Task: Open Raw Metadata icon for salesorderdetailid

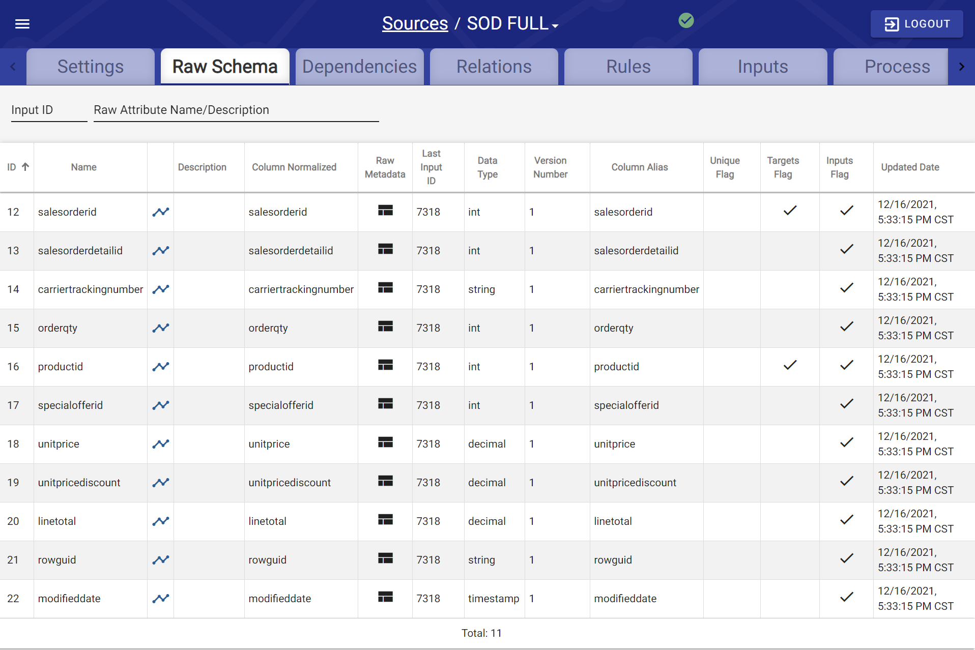Action: (385, 249)
